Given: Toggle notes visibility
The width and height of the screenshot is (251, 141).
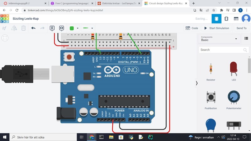Looking at the screenshot, I should coord(61,28).
